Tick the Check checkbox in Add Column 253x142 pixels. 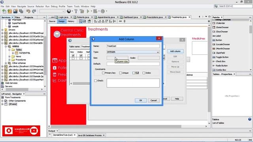95,80
